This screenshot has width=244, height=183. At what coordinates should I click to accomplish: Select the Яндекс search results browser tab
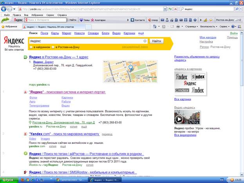click(x=53, y=27)
